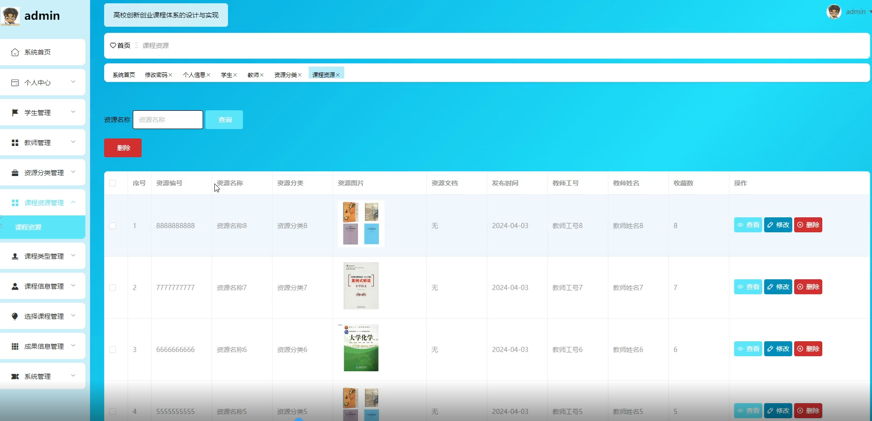Switch to the 资源分类 tab
Viewport: 872px width, 421px height.
286,75
